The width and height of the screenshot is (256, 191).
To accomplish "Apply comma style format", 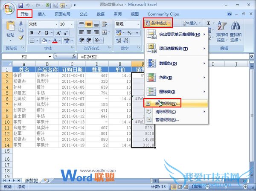I will [x=137, y=33].
